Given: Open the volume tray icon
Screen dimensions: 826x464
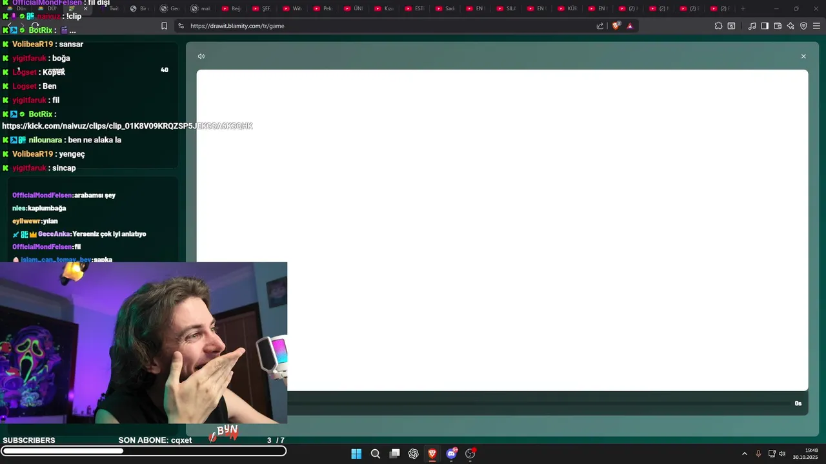Looking at the screenshot, I should 782,454.
